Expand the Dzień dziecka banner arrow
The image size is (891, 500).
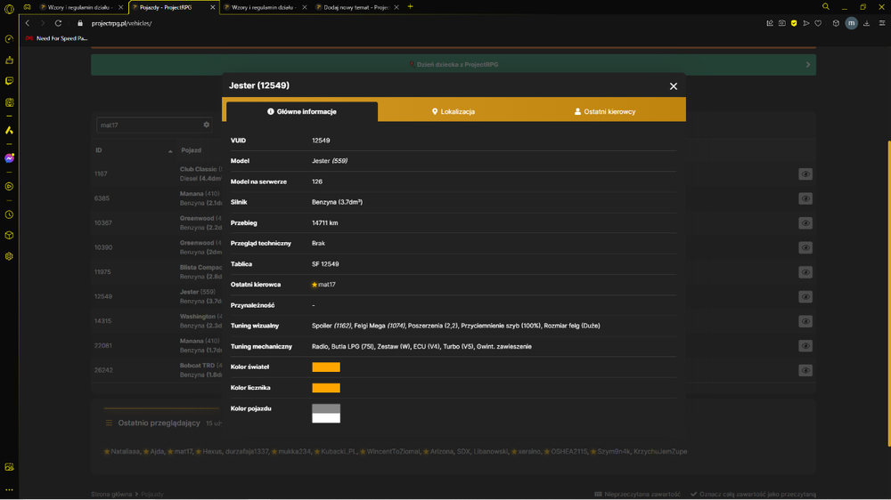tap(808, 65)
